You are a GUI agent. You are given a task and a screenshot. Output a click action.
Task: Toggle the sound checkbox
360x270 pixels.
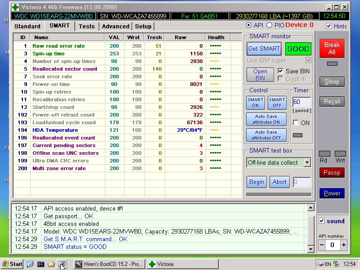click(321, 221)
